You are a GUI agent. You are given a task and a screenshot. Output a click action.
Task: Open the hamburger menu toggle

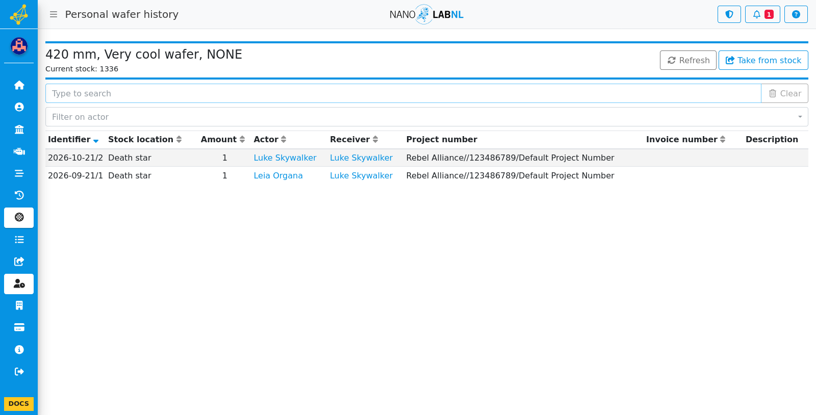pos(53,14)
